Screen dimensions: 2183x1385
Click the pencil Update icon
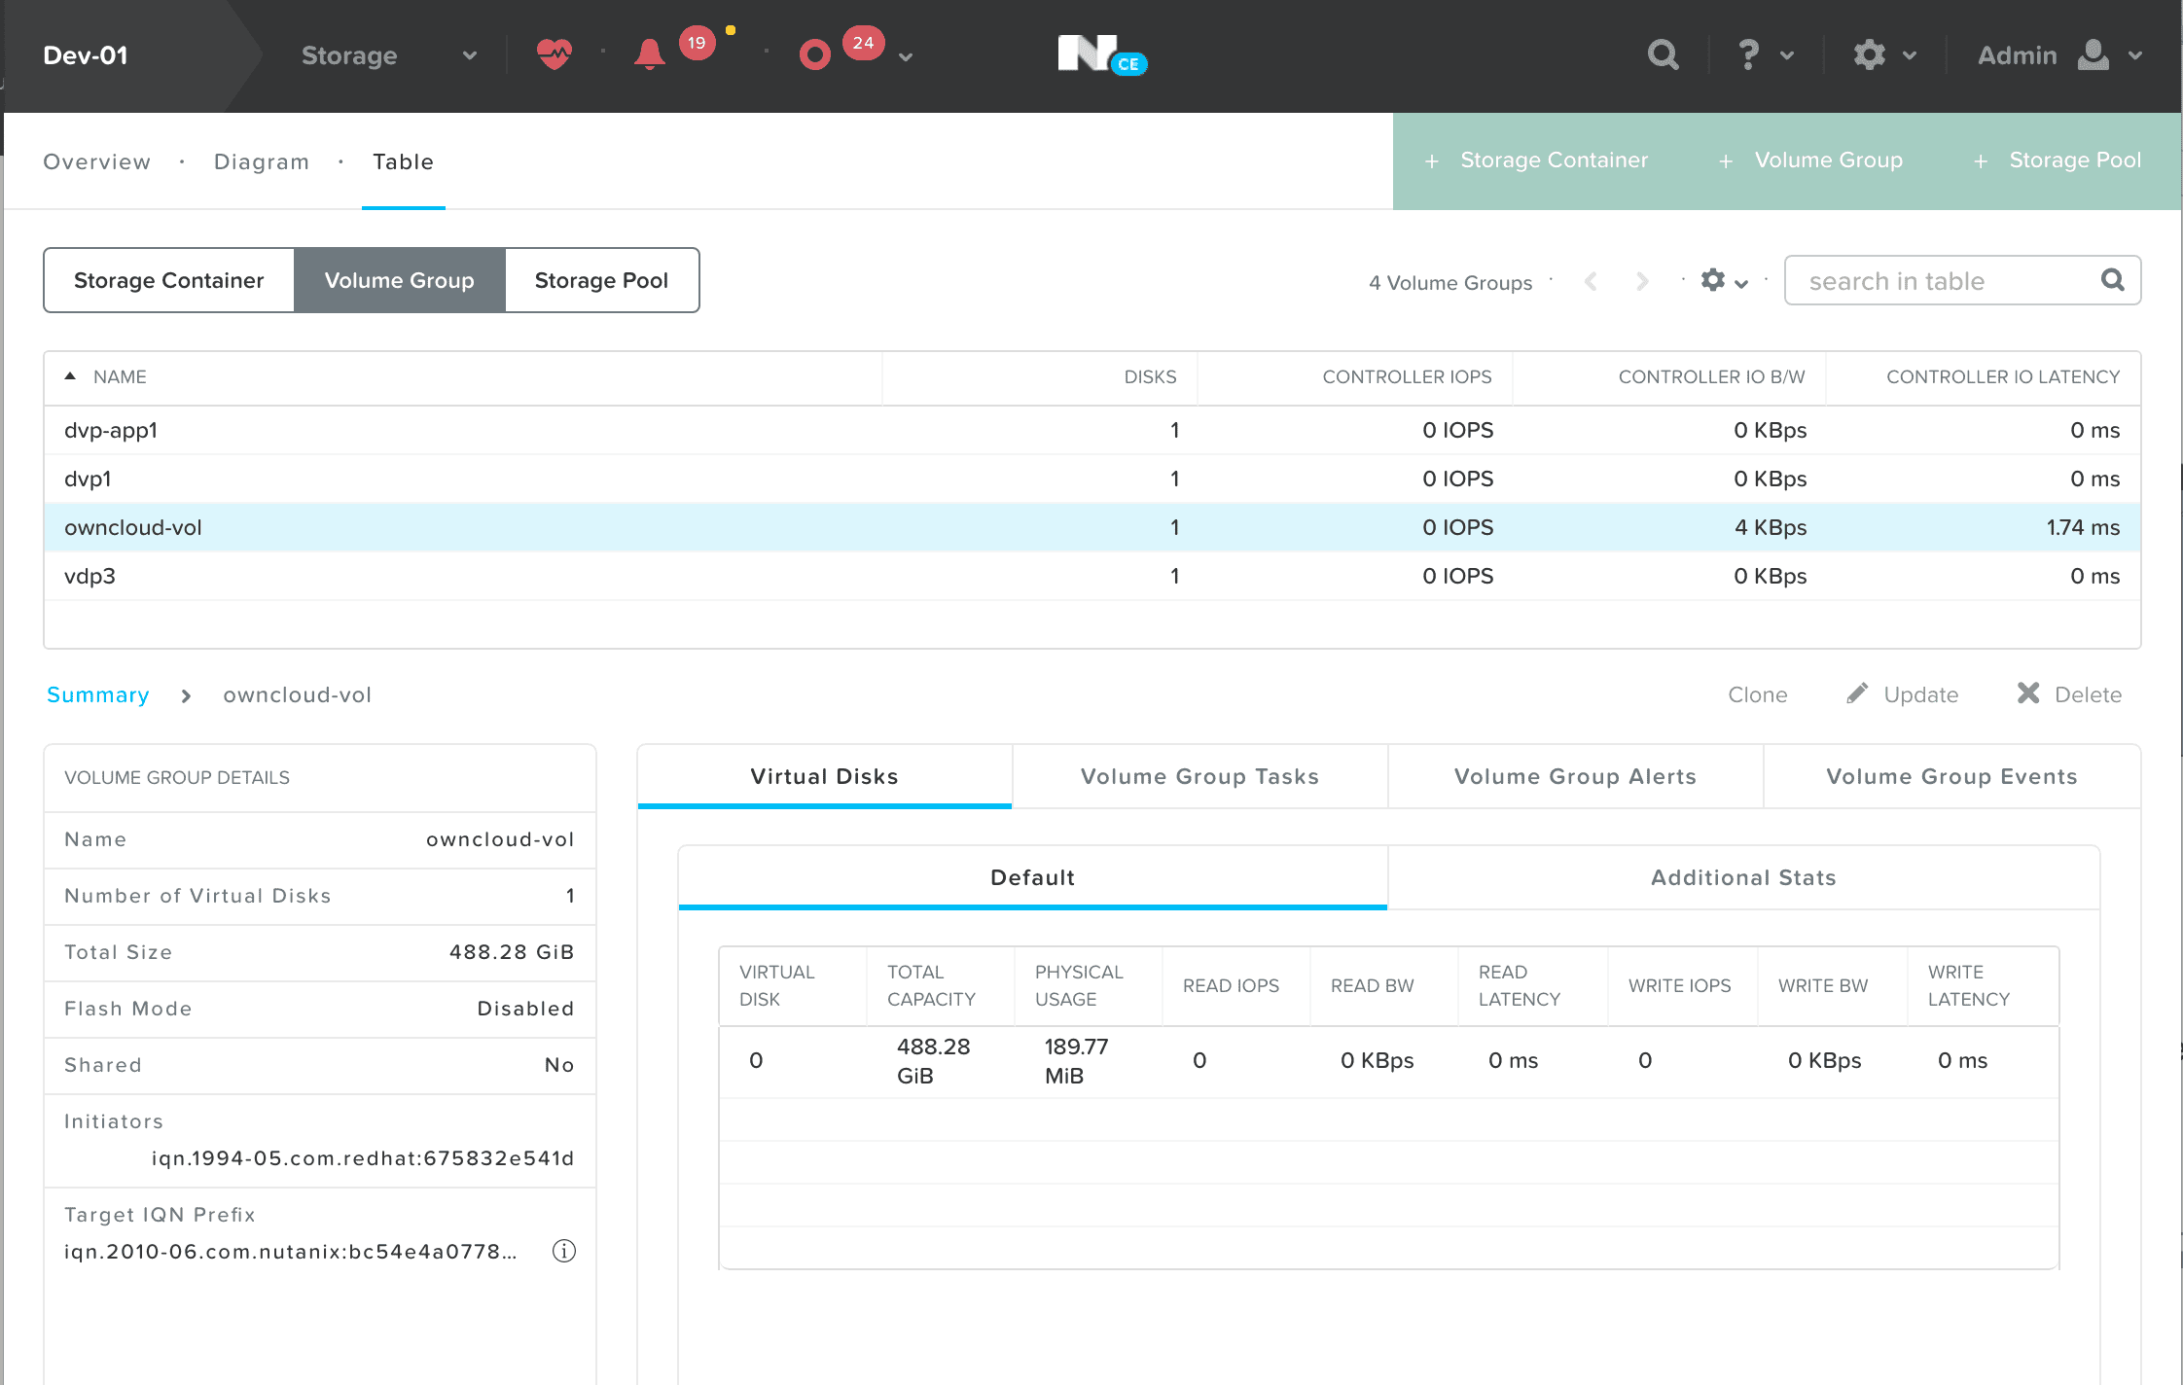pos(1858,693)
